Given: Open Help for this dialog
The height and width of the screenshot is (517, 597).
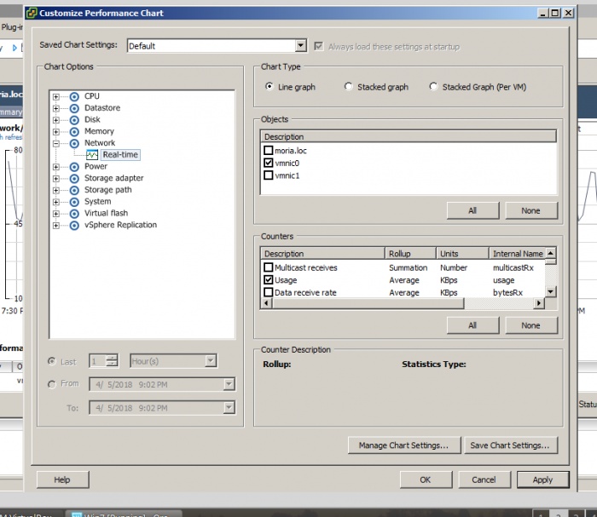Looking at the screenshot, I should click(62, 480).
